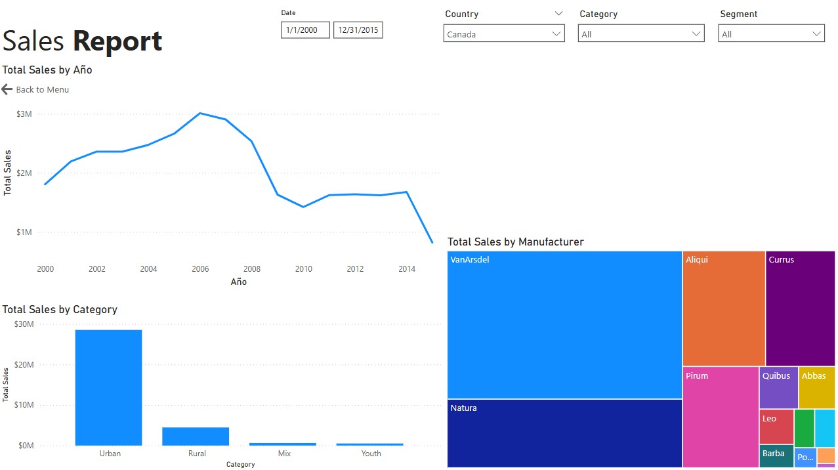Image resolution: width=838 pixels, height=470 pixels.
Task: Select the Rural bar in category chart
Action: pyautogui.click(x=196, y=436)
